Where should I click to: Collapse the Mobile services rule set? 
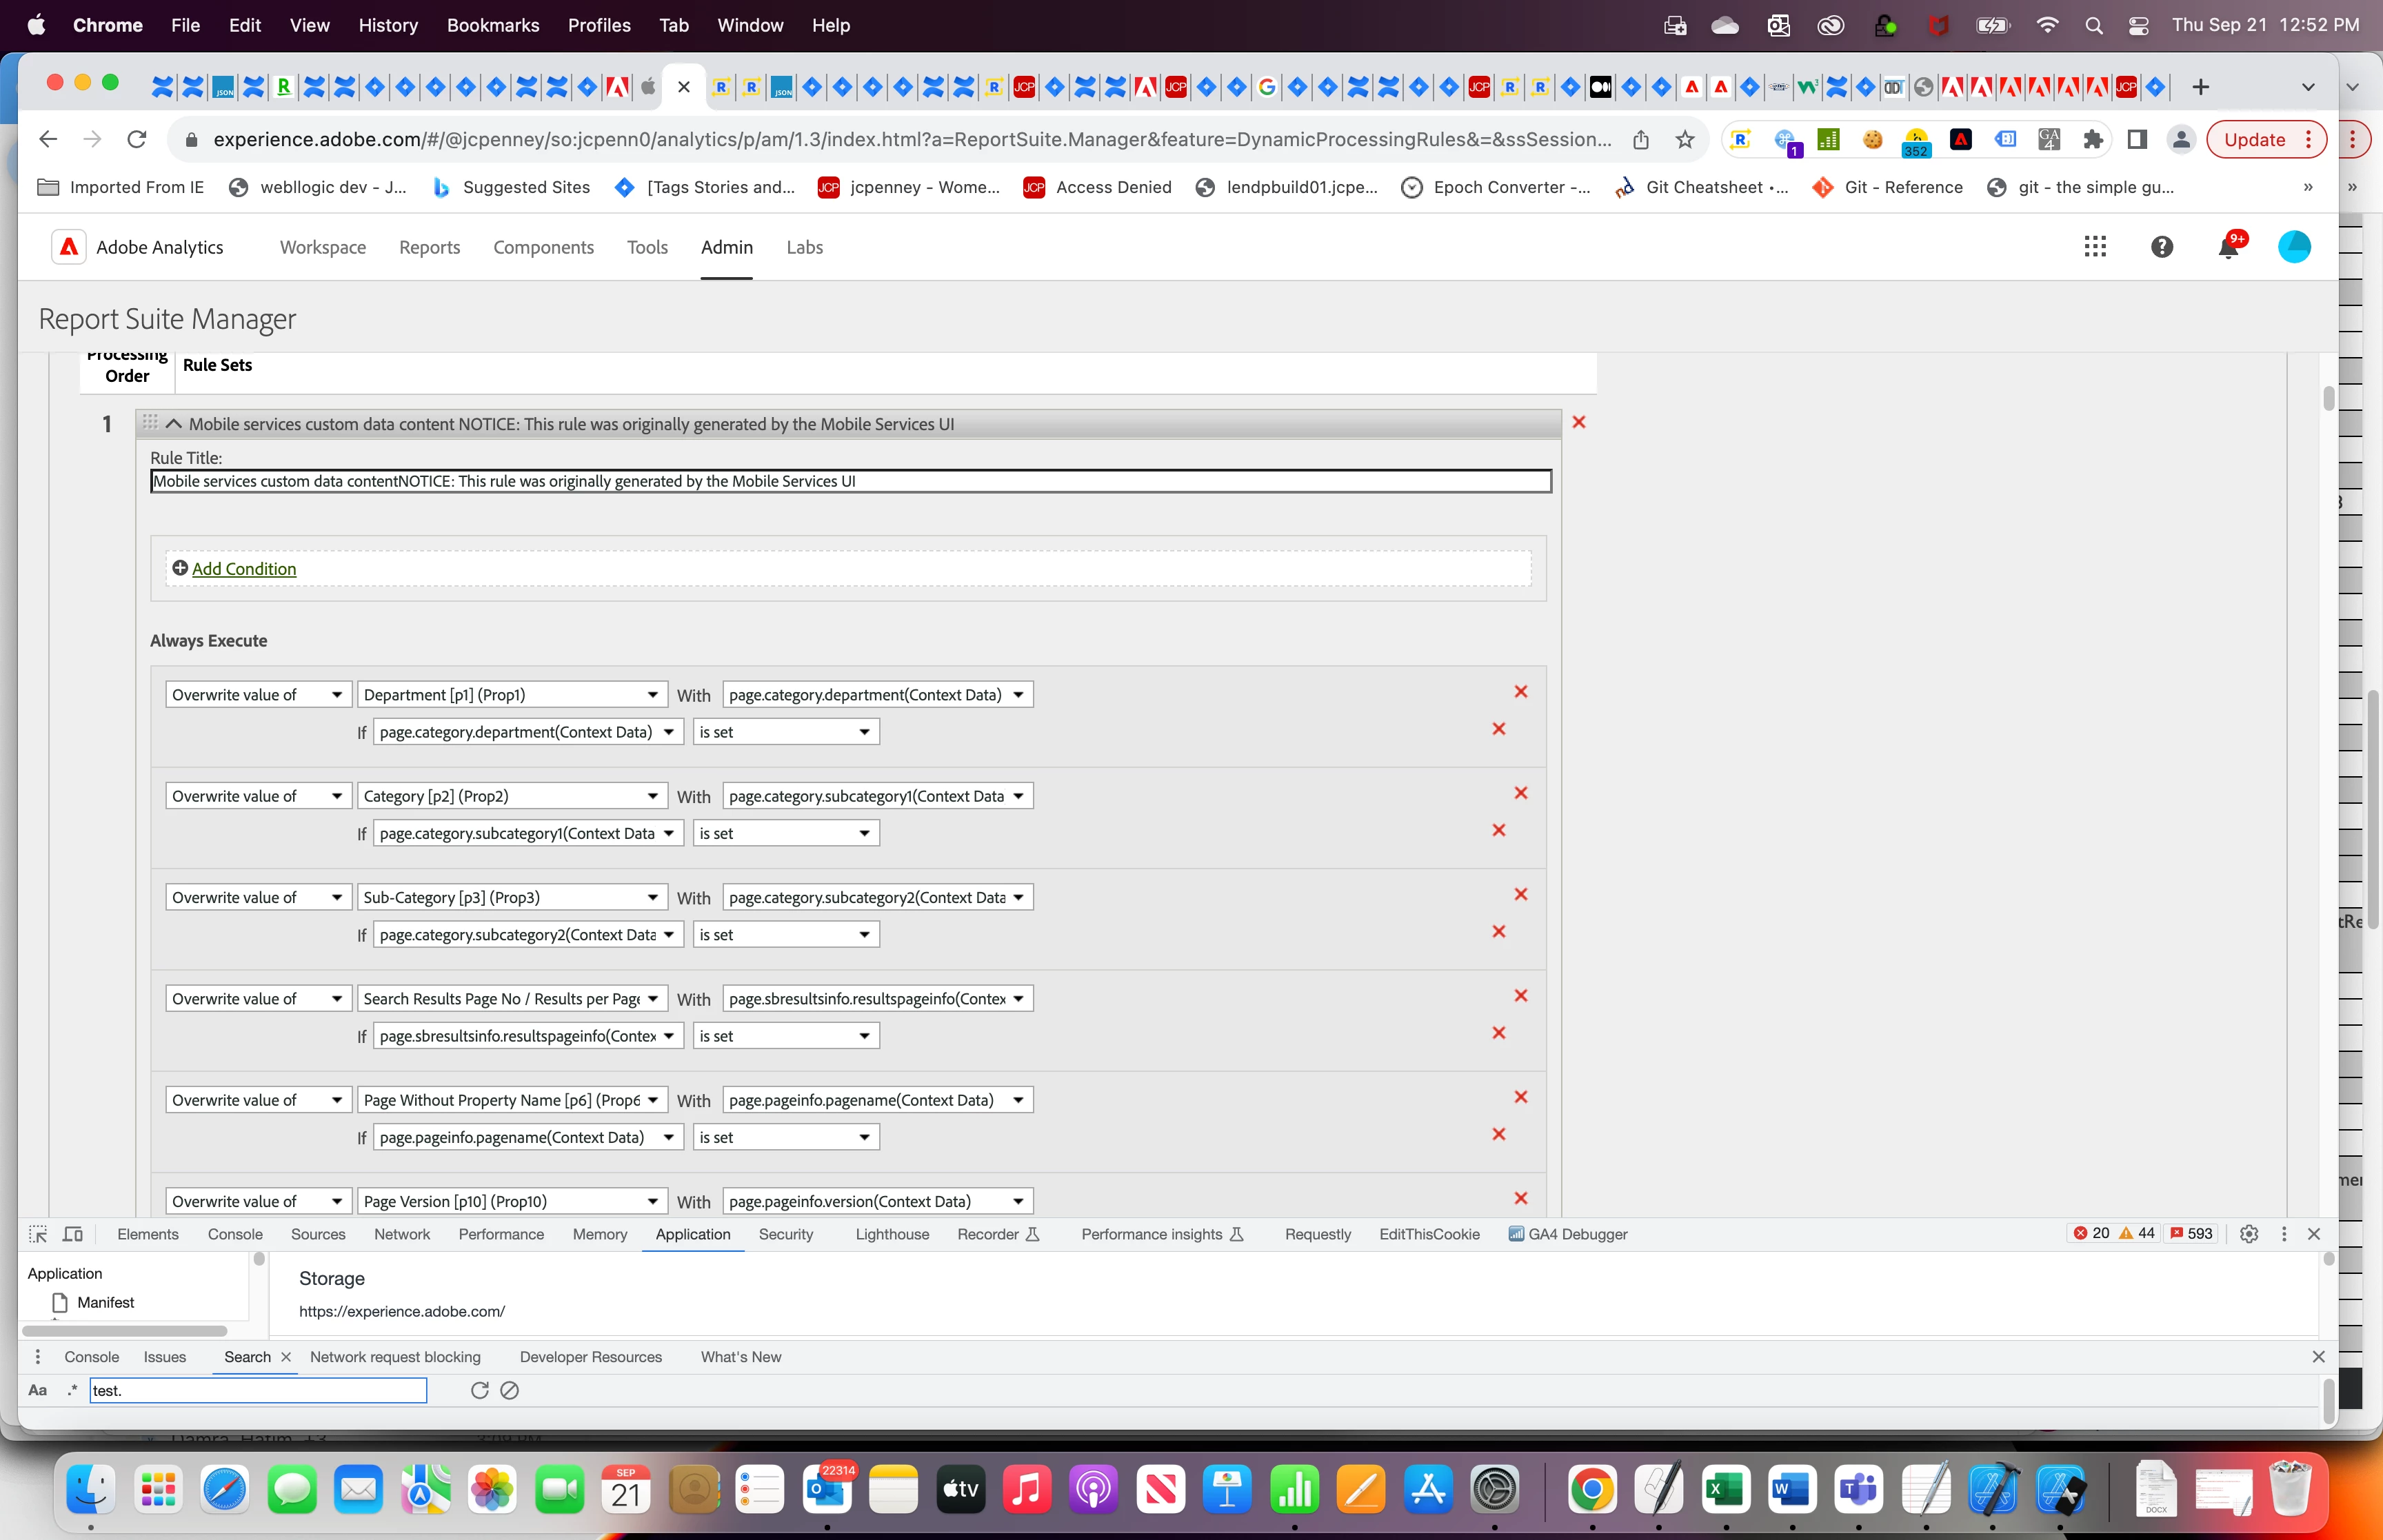click(174, 424)
